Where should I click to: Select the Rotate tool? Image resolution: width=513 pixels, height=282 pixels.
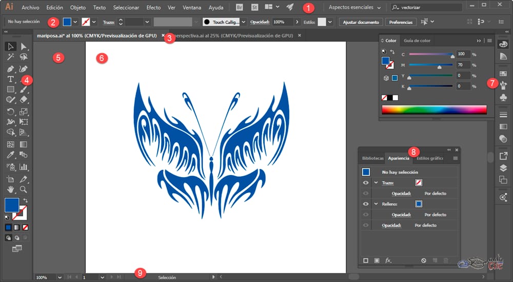tap(10, 112)
